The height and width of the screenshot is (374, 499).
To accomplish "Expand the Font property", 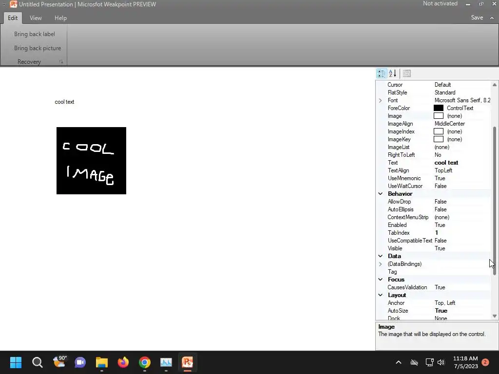I will 380,100.
